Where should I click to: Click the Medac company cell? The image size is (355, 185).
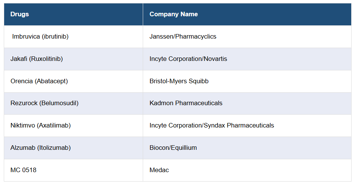point(159,170)
